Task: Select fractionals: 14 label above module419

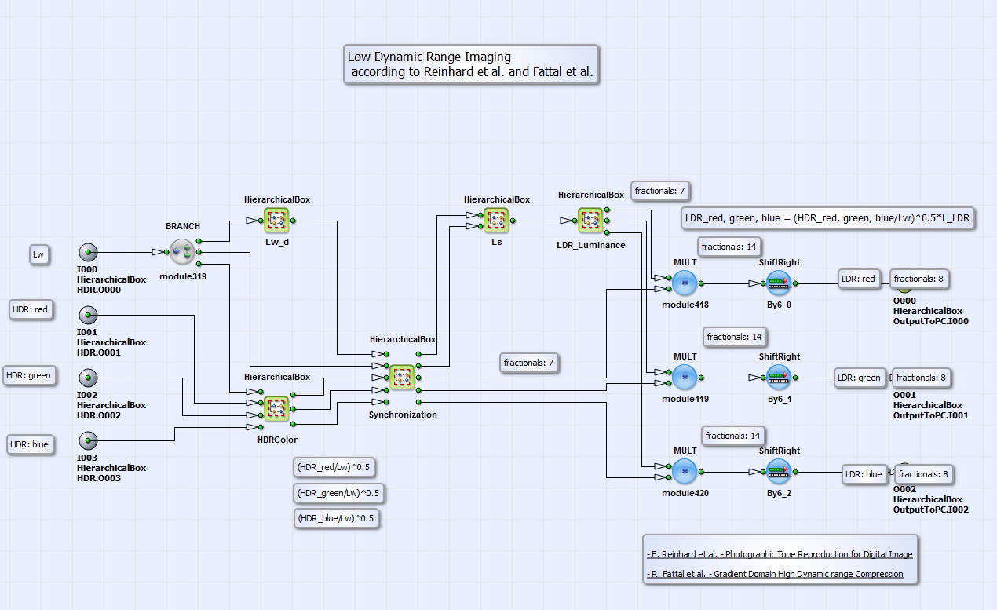Action: (735, 337)
